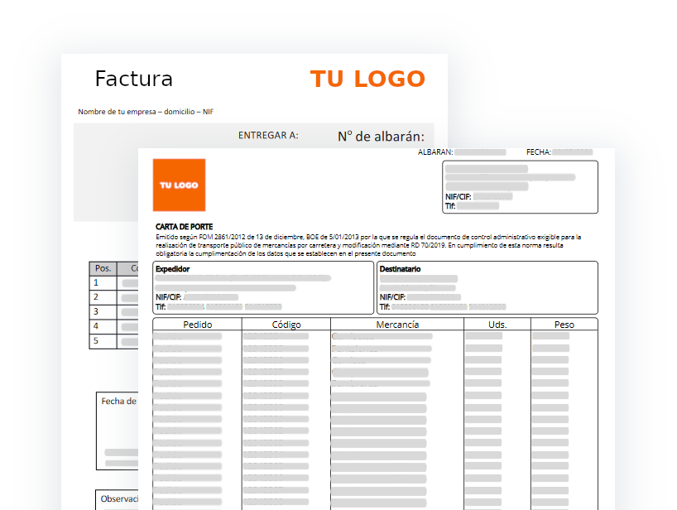Viewport: 677px width, 510px height.
Task: Click the ENTREGAR A: label
Action: point(268,135)
